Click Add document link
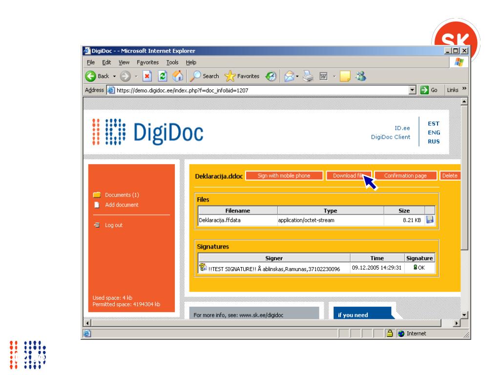The image size is (500, 375). 122,205
